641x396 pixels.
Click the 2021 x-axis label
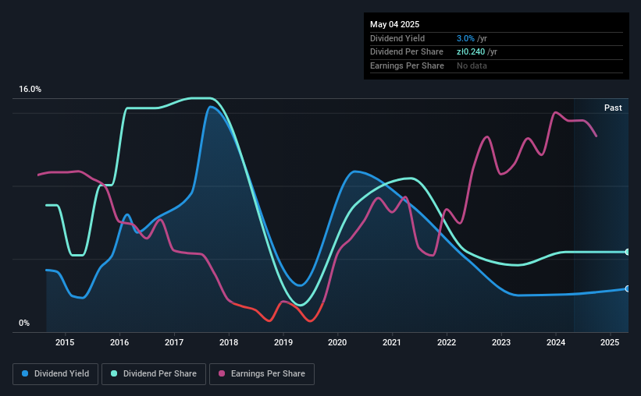point(392,342)
